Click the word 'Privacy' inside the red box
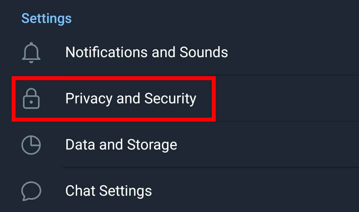Viewport: 359px width, 212px height. (89, 99)
